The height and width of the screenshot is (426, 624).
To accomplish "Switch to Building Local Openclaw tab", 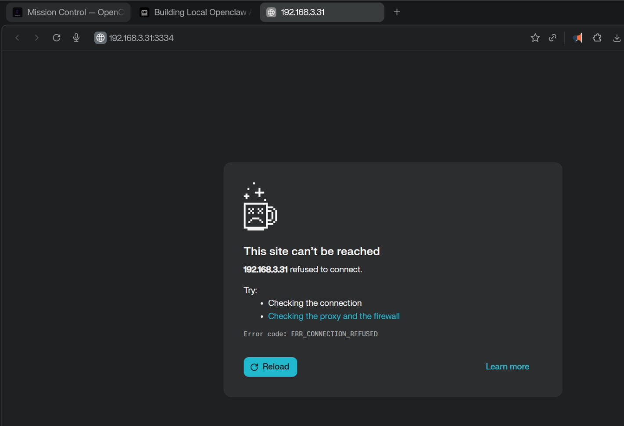I will coord(195,12).
